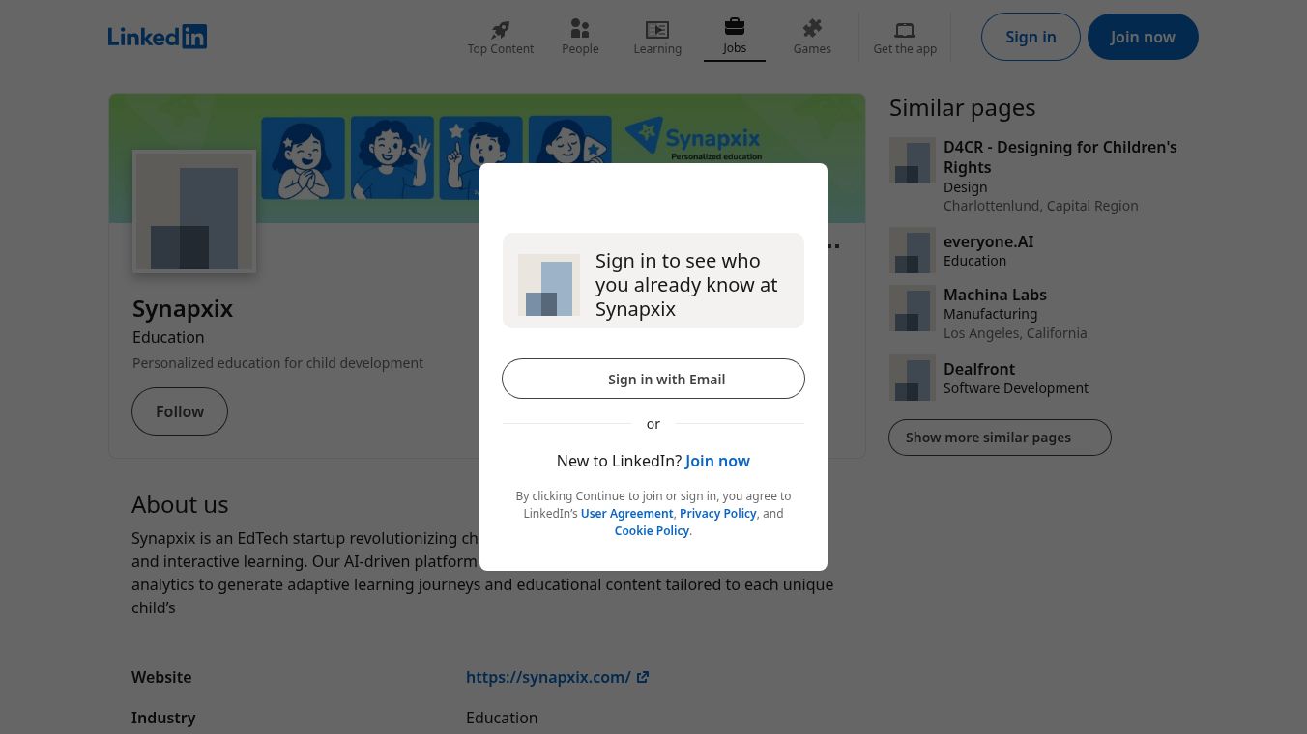
Task: Click the Sign in button in header
Action: (x=1031, y=37)
